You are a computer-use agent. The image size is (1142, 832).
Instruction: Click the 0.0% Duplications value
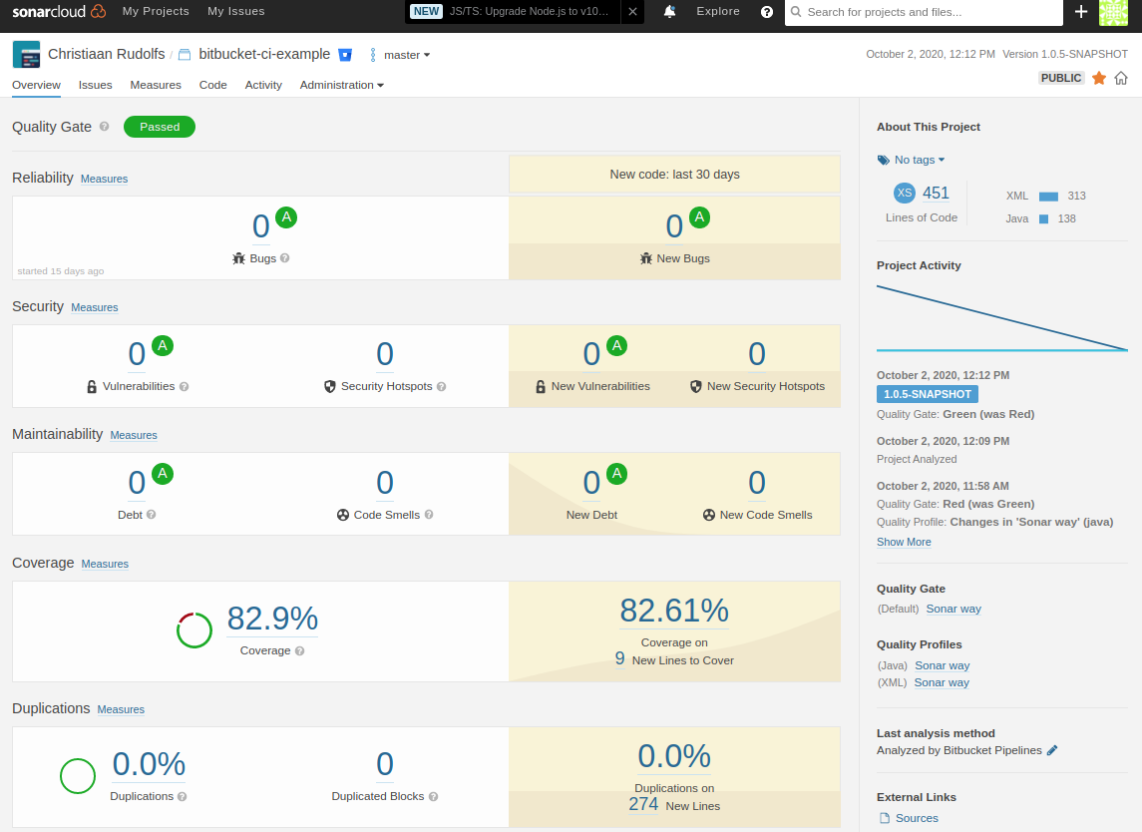[x=150, y=764]
